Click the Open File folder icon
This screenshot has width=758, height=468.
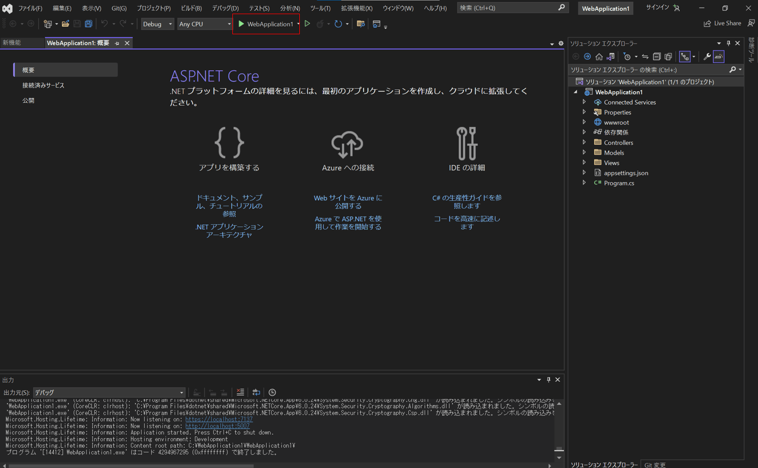pos(65,24)
